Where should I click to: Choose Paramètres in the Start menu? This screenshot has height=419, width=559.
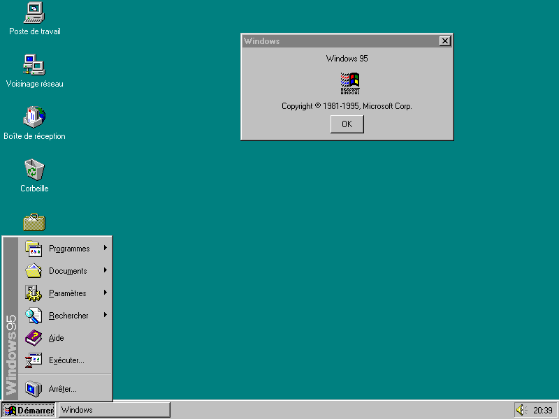[65, 293]
